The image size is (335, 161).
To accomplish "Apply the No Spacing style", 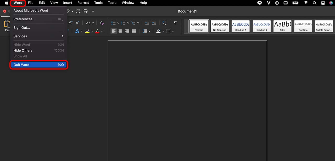I will pyautogui.click(x=220, y=26).
